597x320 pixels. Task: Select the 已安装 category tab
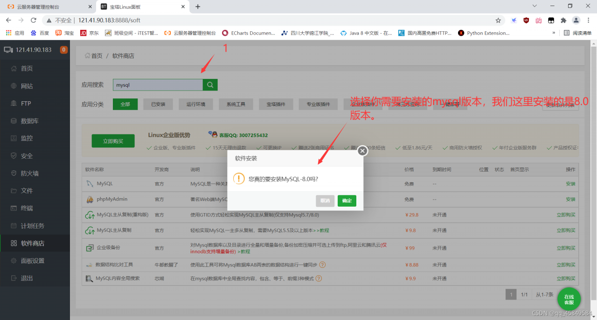(158, 104)
